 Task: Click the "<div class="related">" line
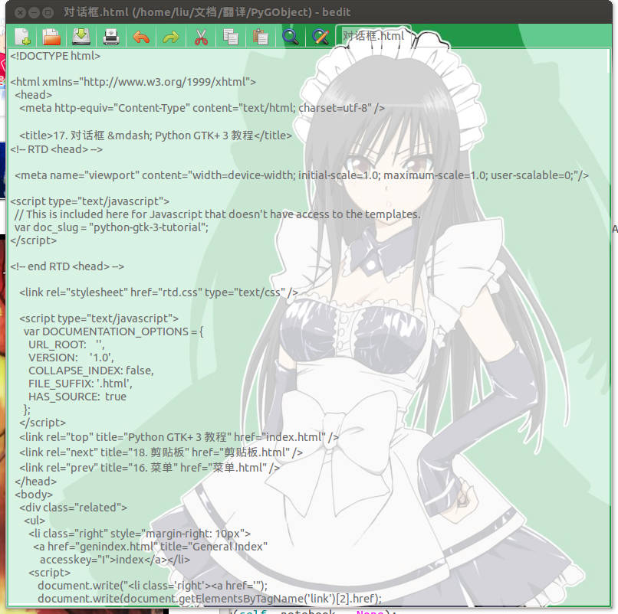(x=74, y=508)
